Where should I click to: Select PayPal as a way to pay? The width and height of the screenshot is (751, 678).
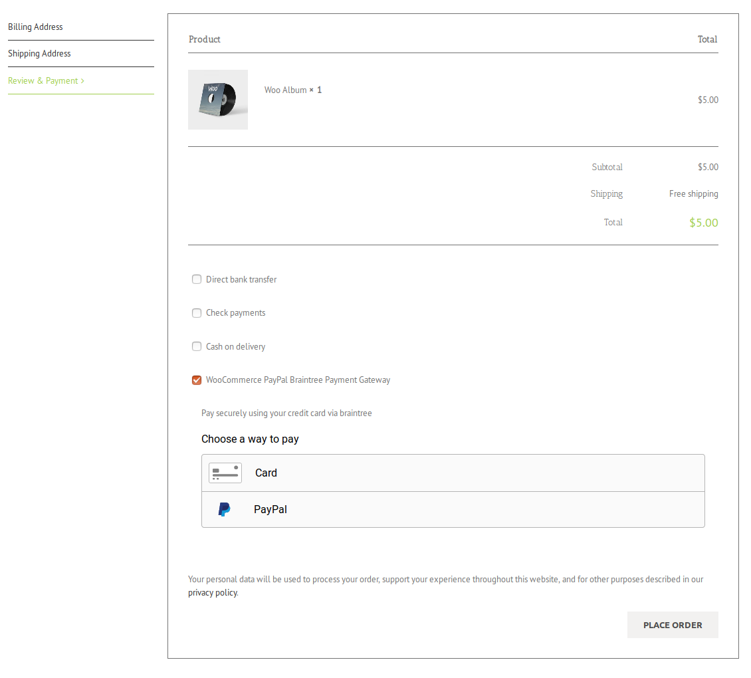coord(270,509)
